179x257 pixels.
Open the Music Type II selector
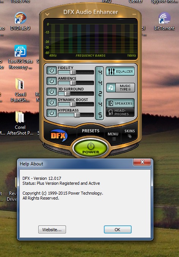(x=121, y=87)
